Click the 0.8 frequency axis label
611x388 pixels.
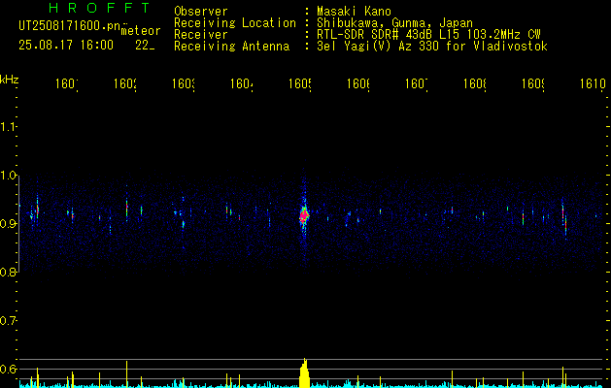tap(8, 272)
